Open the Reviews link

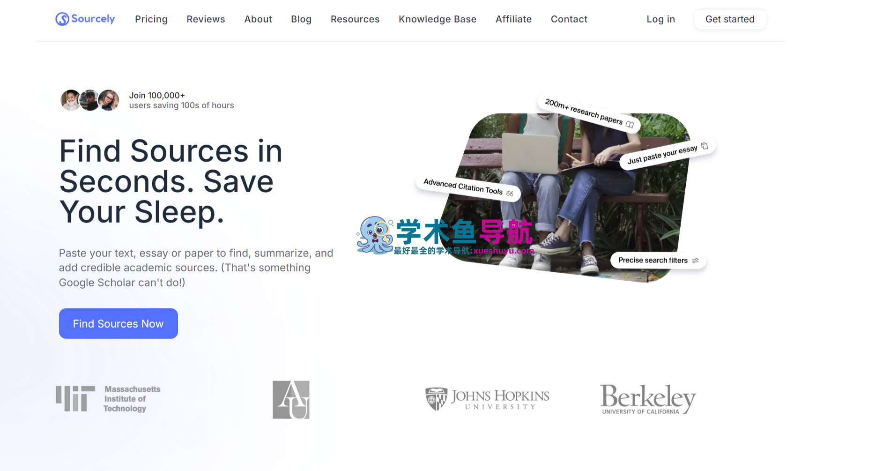(206, 19)
